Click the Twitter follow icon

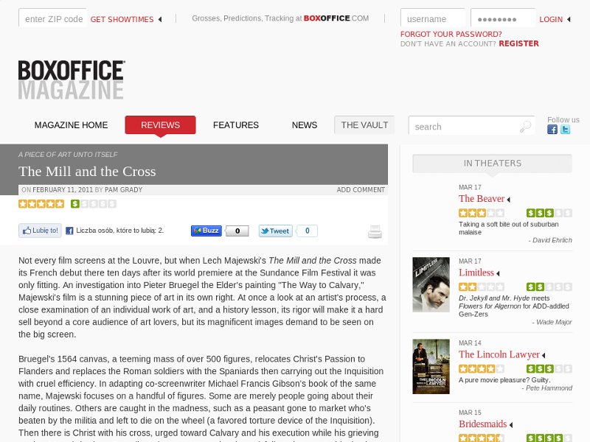click(566, 130)
